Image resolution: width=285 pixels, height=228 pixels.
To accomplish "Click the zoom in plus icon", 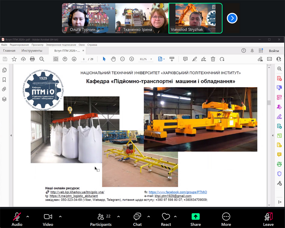I will 131,59.
